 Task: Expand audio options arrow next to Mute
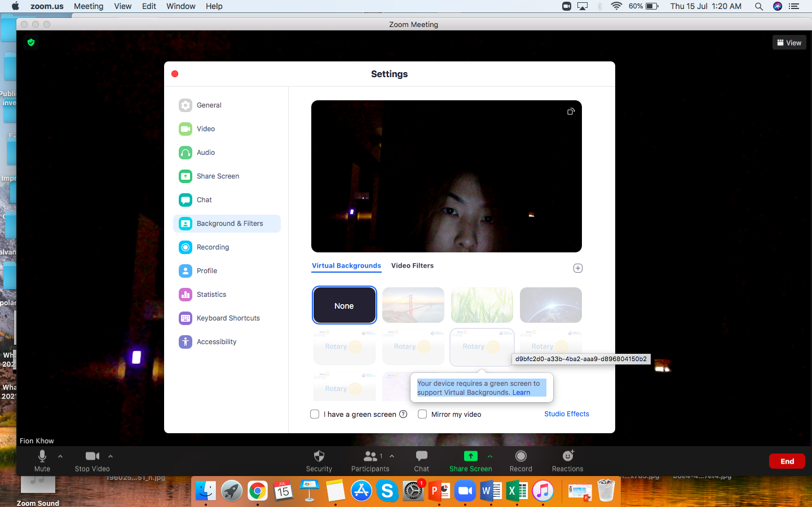coord(60,456)
